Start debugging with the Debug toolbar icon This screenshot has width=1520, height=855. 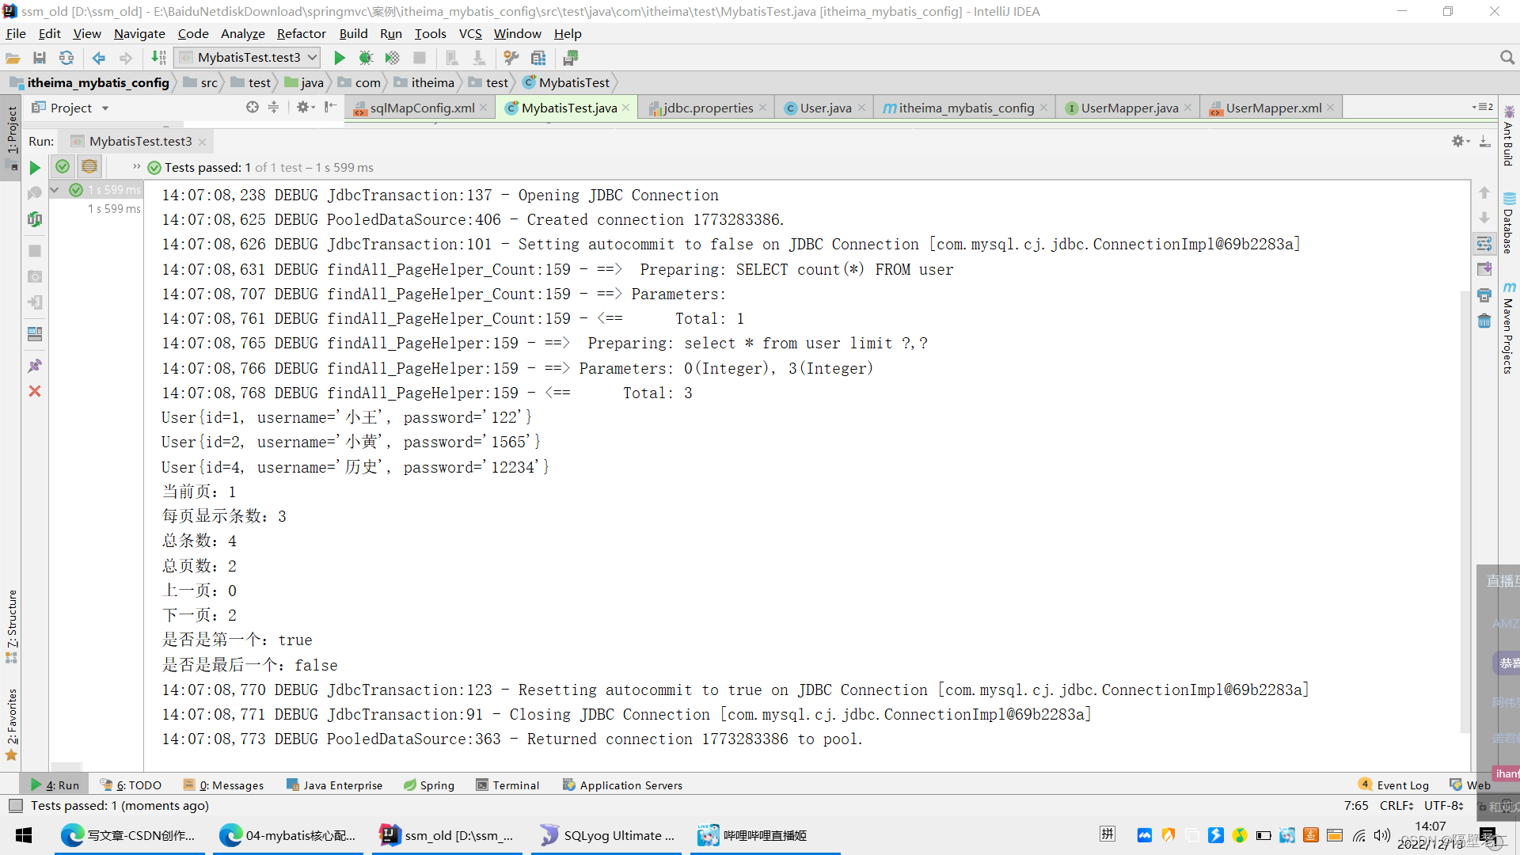click(366, 57)
